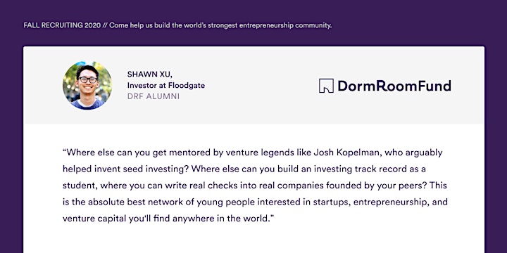Click the DRF ALUMNI label
This screenshot has width=507, height=253.
point(154,96)
